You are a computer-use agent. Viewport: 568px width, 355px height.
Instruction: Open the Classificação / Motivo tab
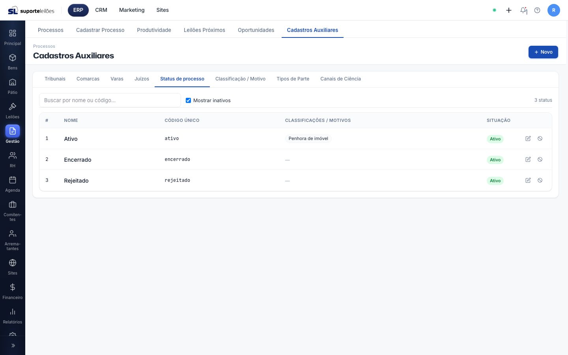[x=240, y=79]
